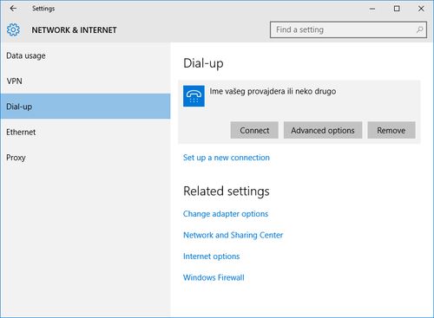Maximize the Settings window
Screen dimensions: 434x318
(x=397, y=9)
